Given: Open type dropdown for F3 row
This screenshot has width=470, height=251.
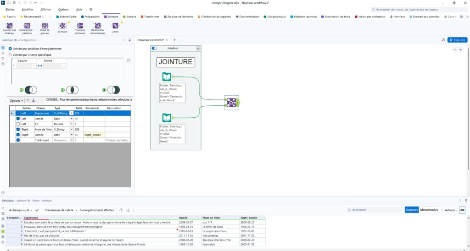Looking at the screenshot, I should tap(71, 124).
